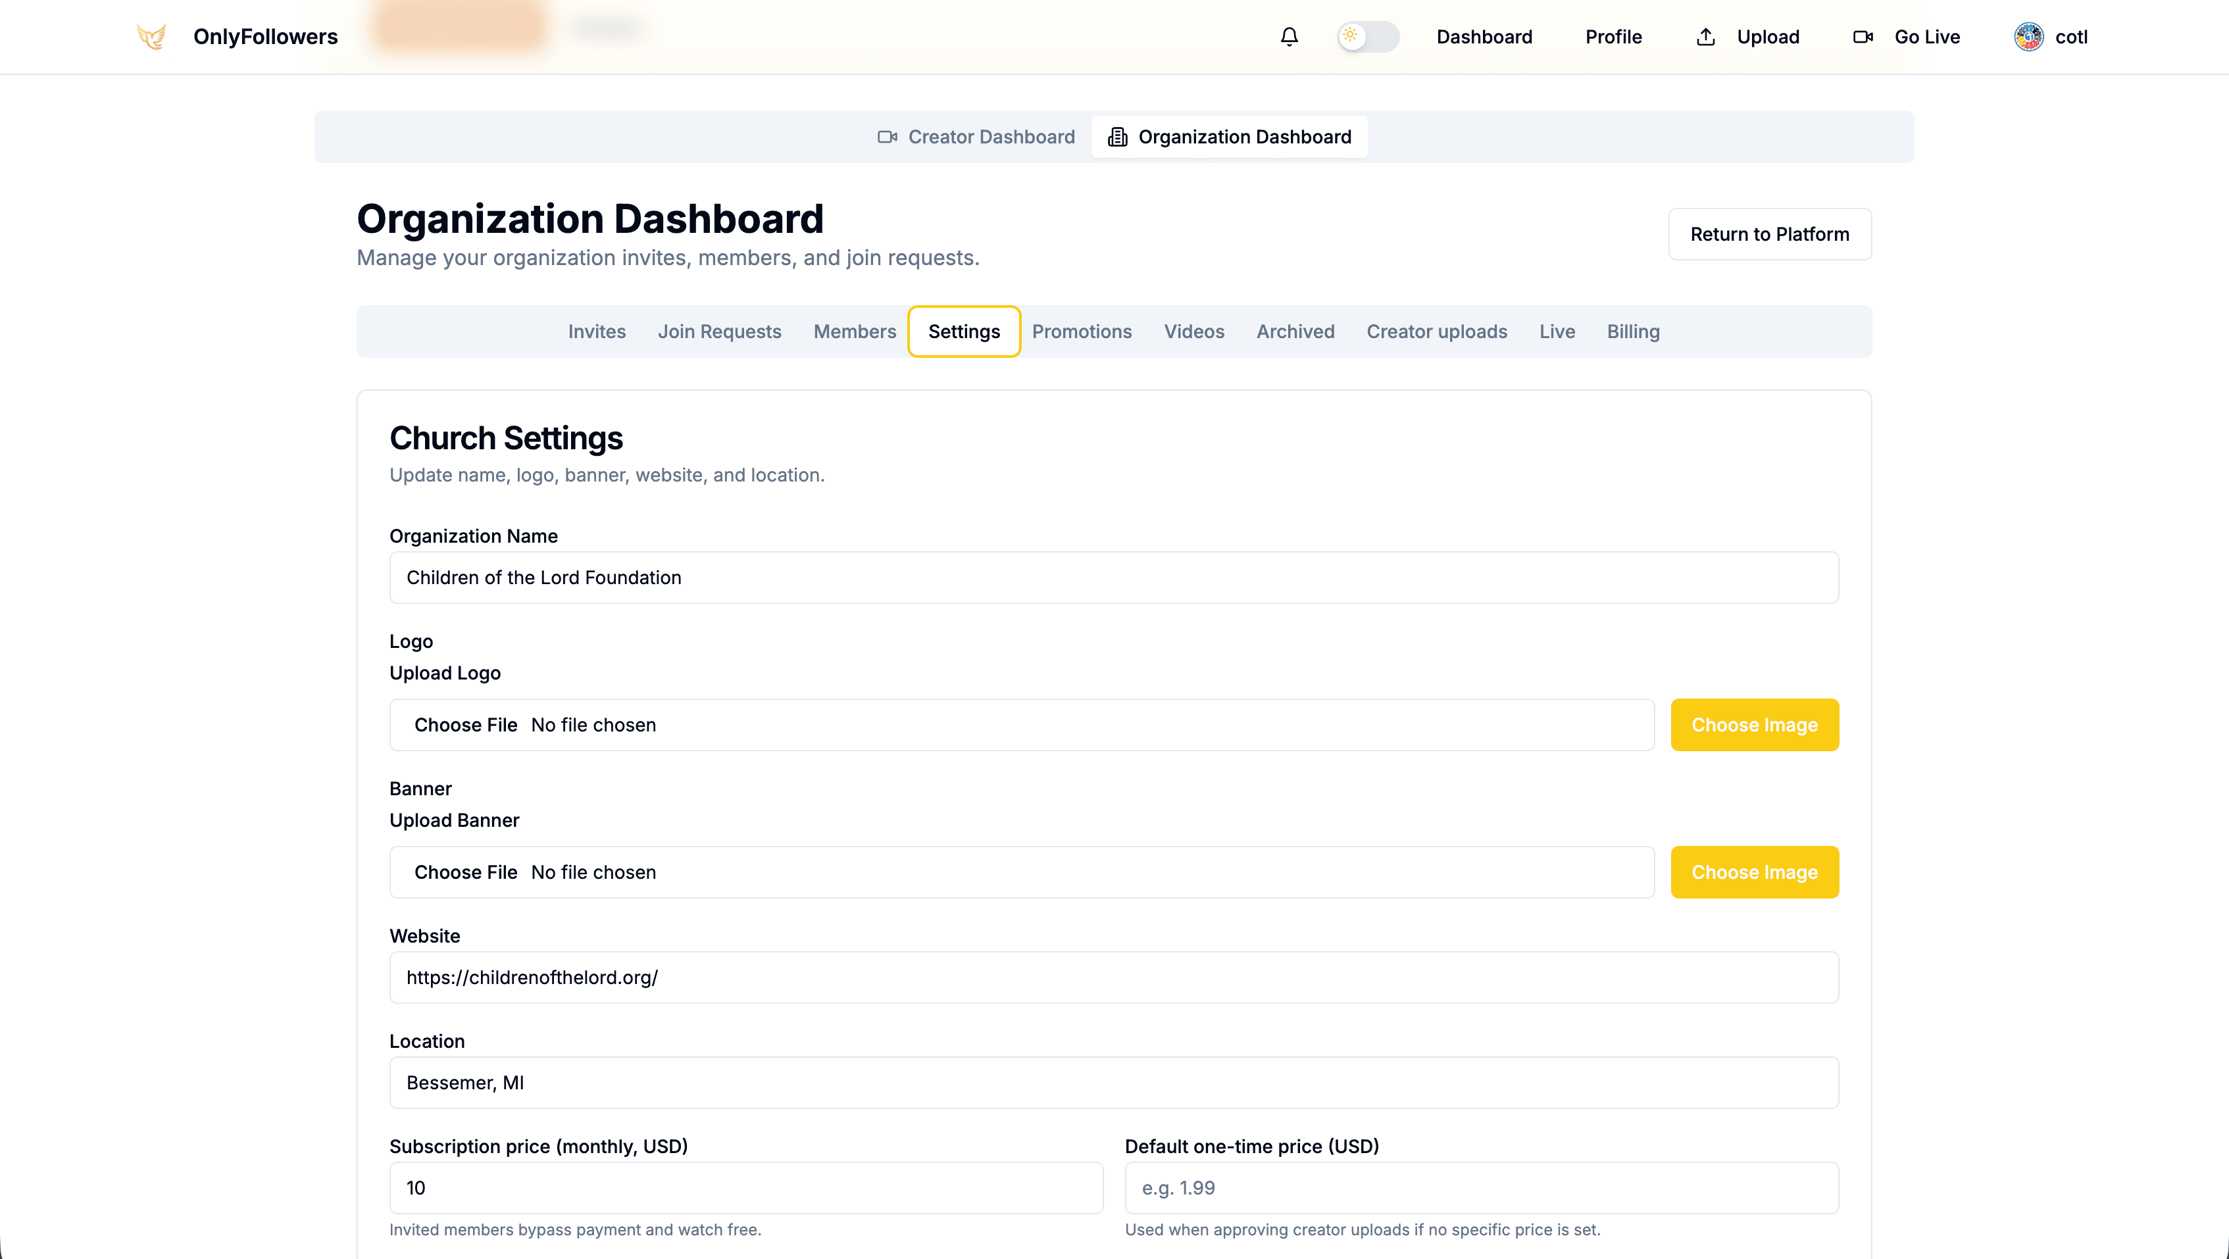
Task: Click the Creator Dashboard video icon
Action: (x=886, y=137)
